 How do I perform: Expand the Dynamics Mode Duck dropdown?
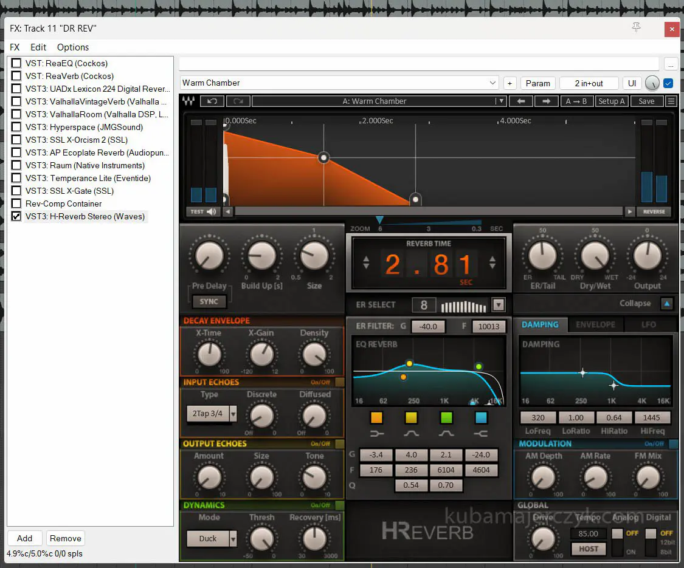233,538
